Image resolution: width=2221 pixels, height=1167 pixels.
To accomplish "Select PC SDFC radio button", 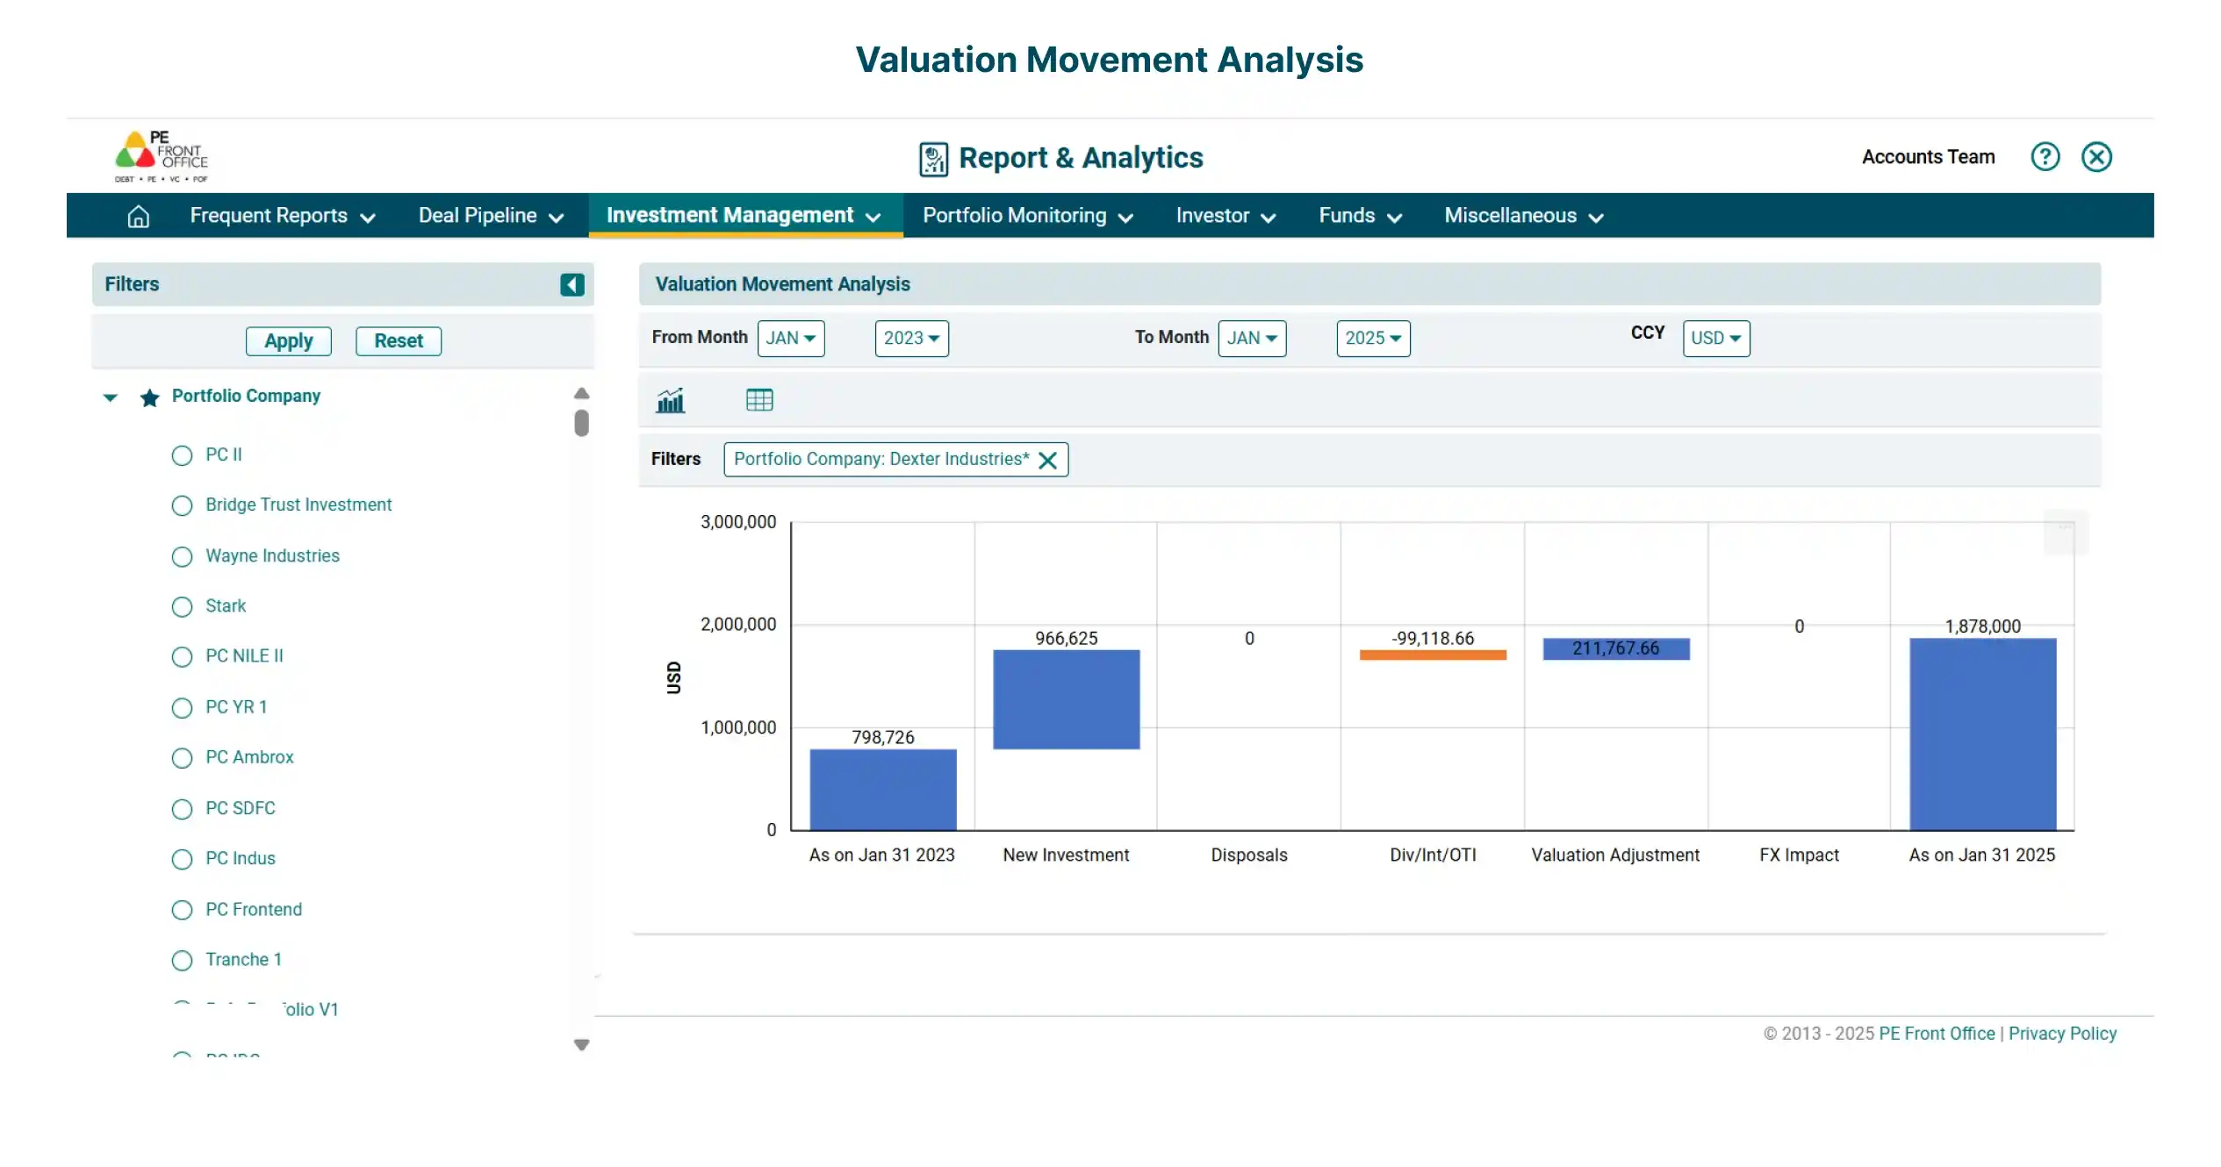I will pyautogui.click(x=182, y=808).
